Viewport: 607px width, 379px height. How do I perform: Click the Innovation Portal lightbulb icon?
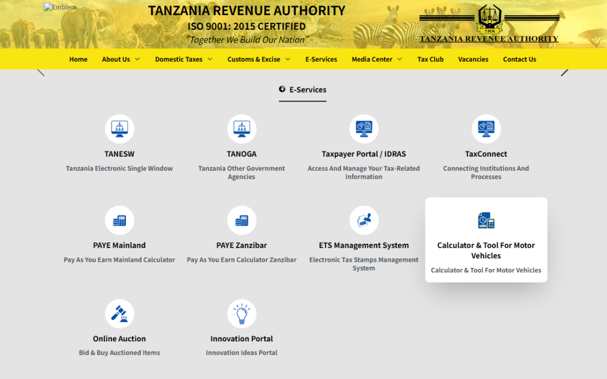pos(242,314)
